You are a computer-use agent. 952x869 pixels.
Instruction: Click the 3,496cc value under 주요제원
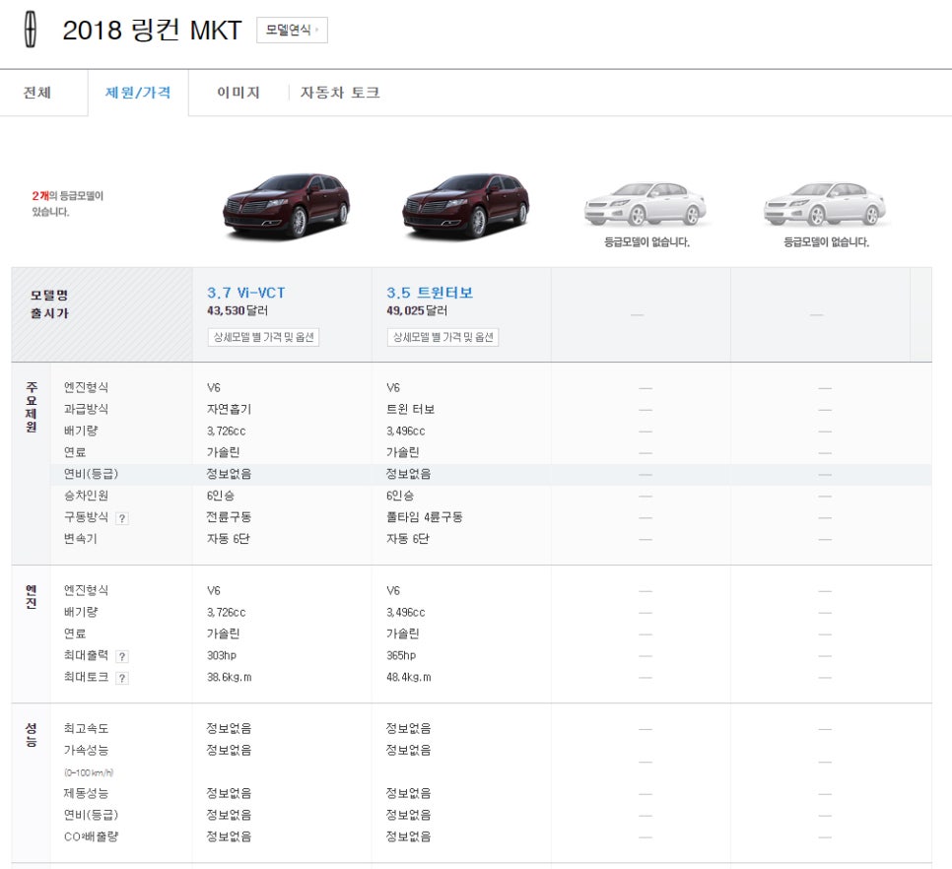click(x=406, y=431)
